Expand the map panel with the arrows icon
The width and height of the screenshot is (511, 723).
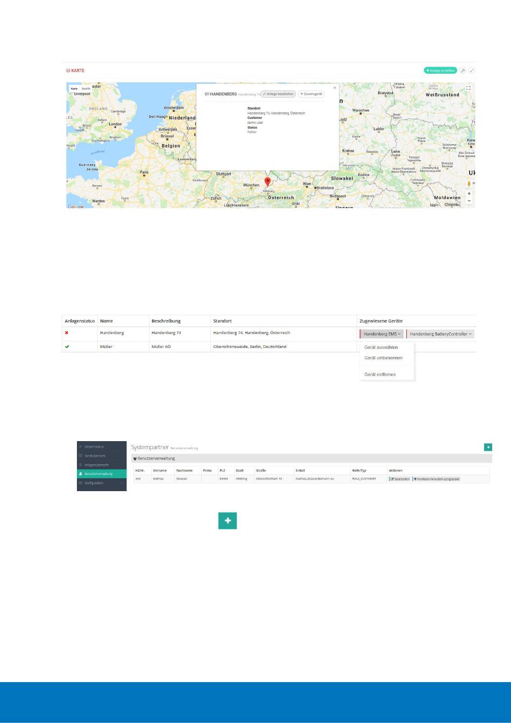click(472, 70)
